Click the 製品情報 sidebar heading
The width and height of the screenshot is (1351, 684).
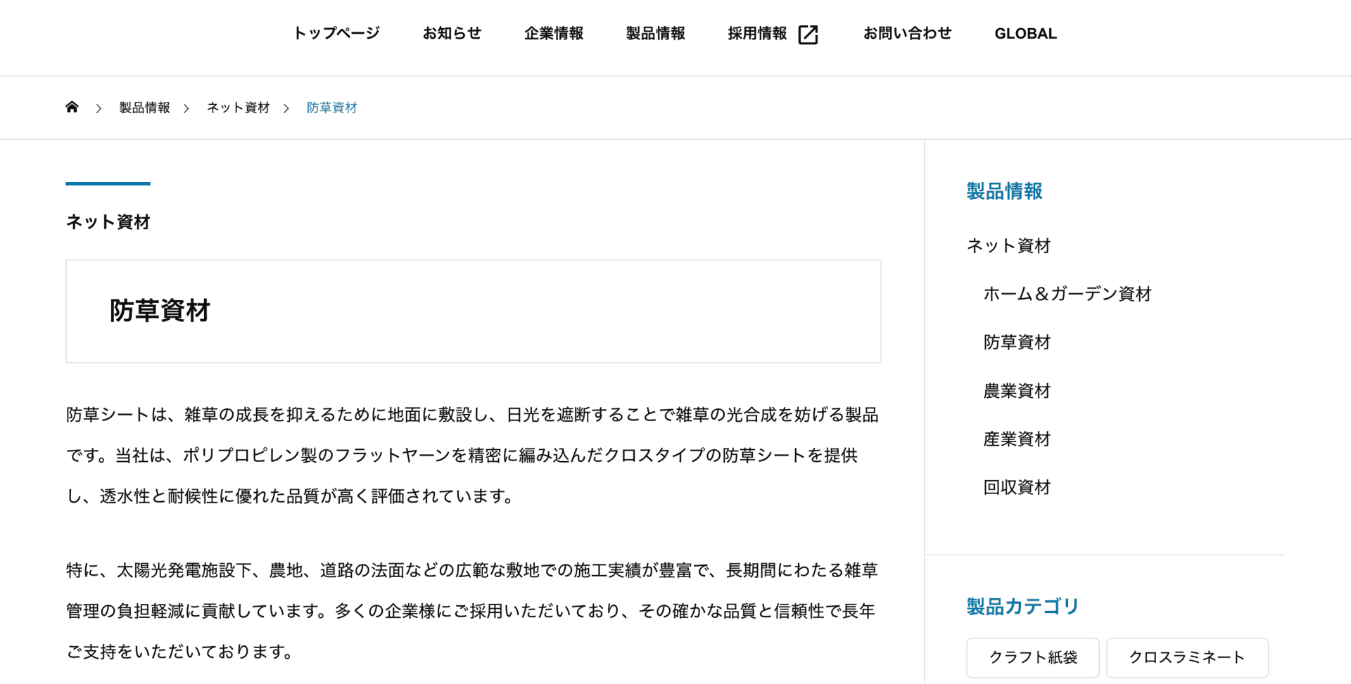[1004, 191]
